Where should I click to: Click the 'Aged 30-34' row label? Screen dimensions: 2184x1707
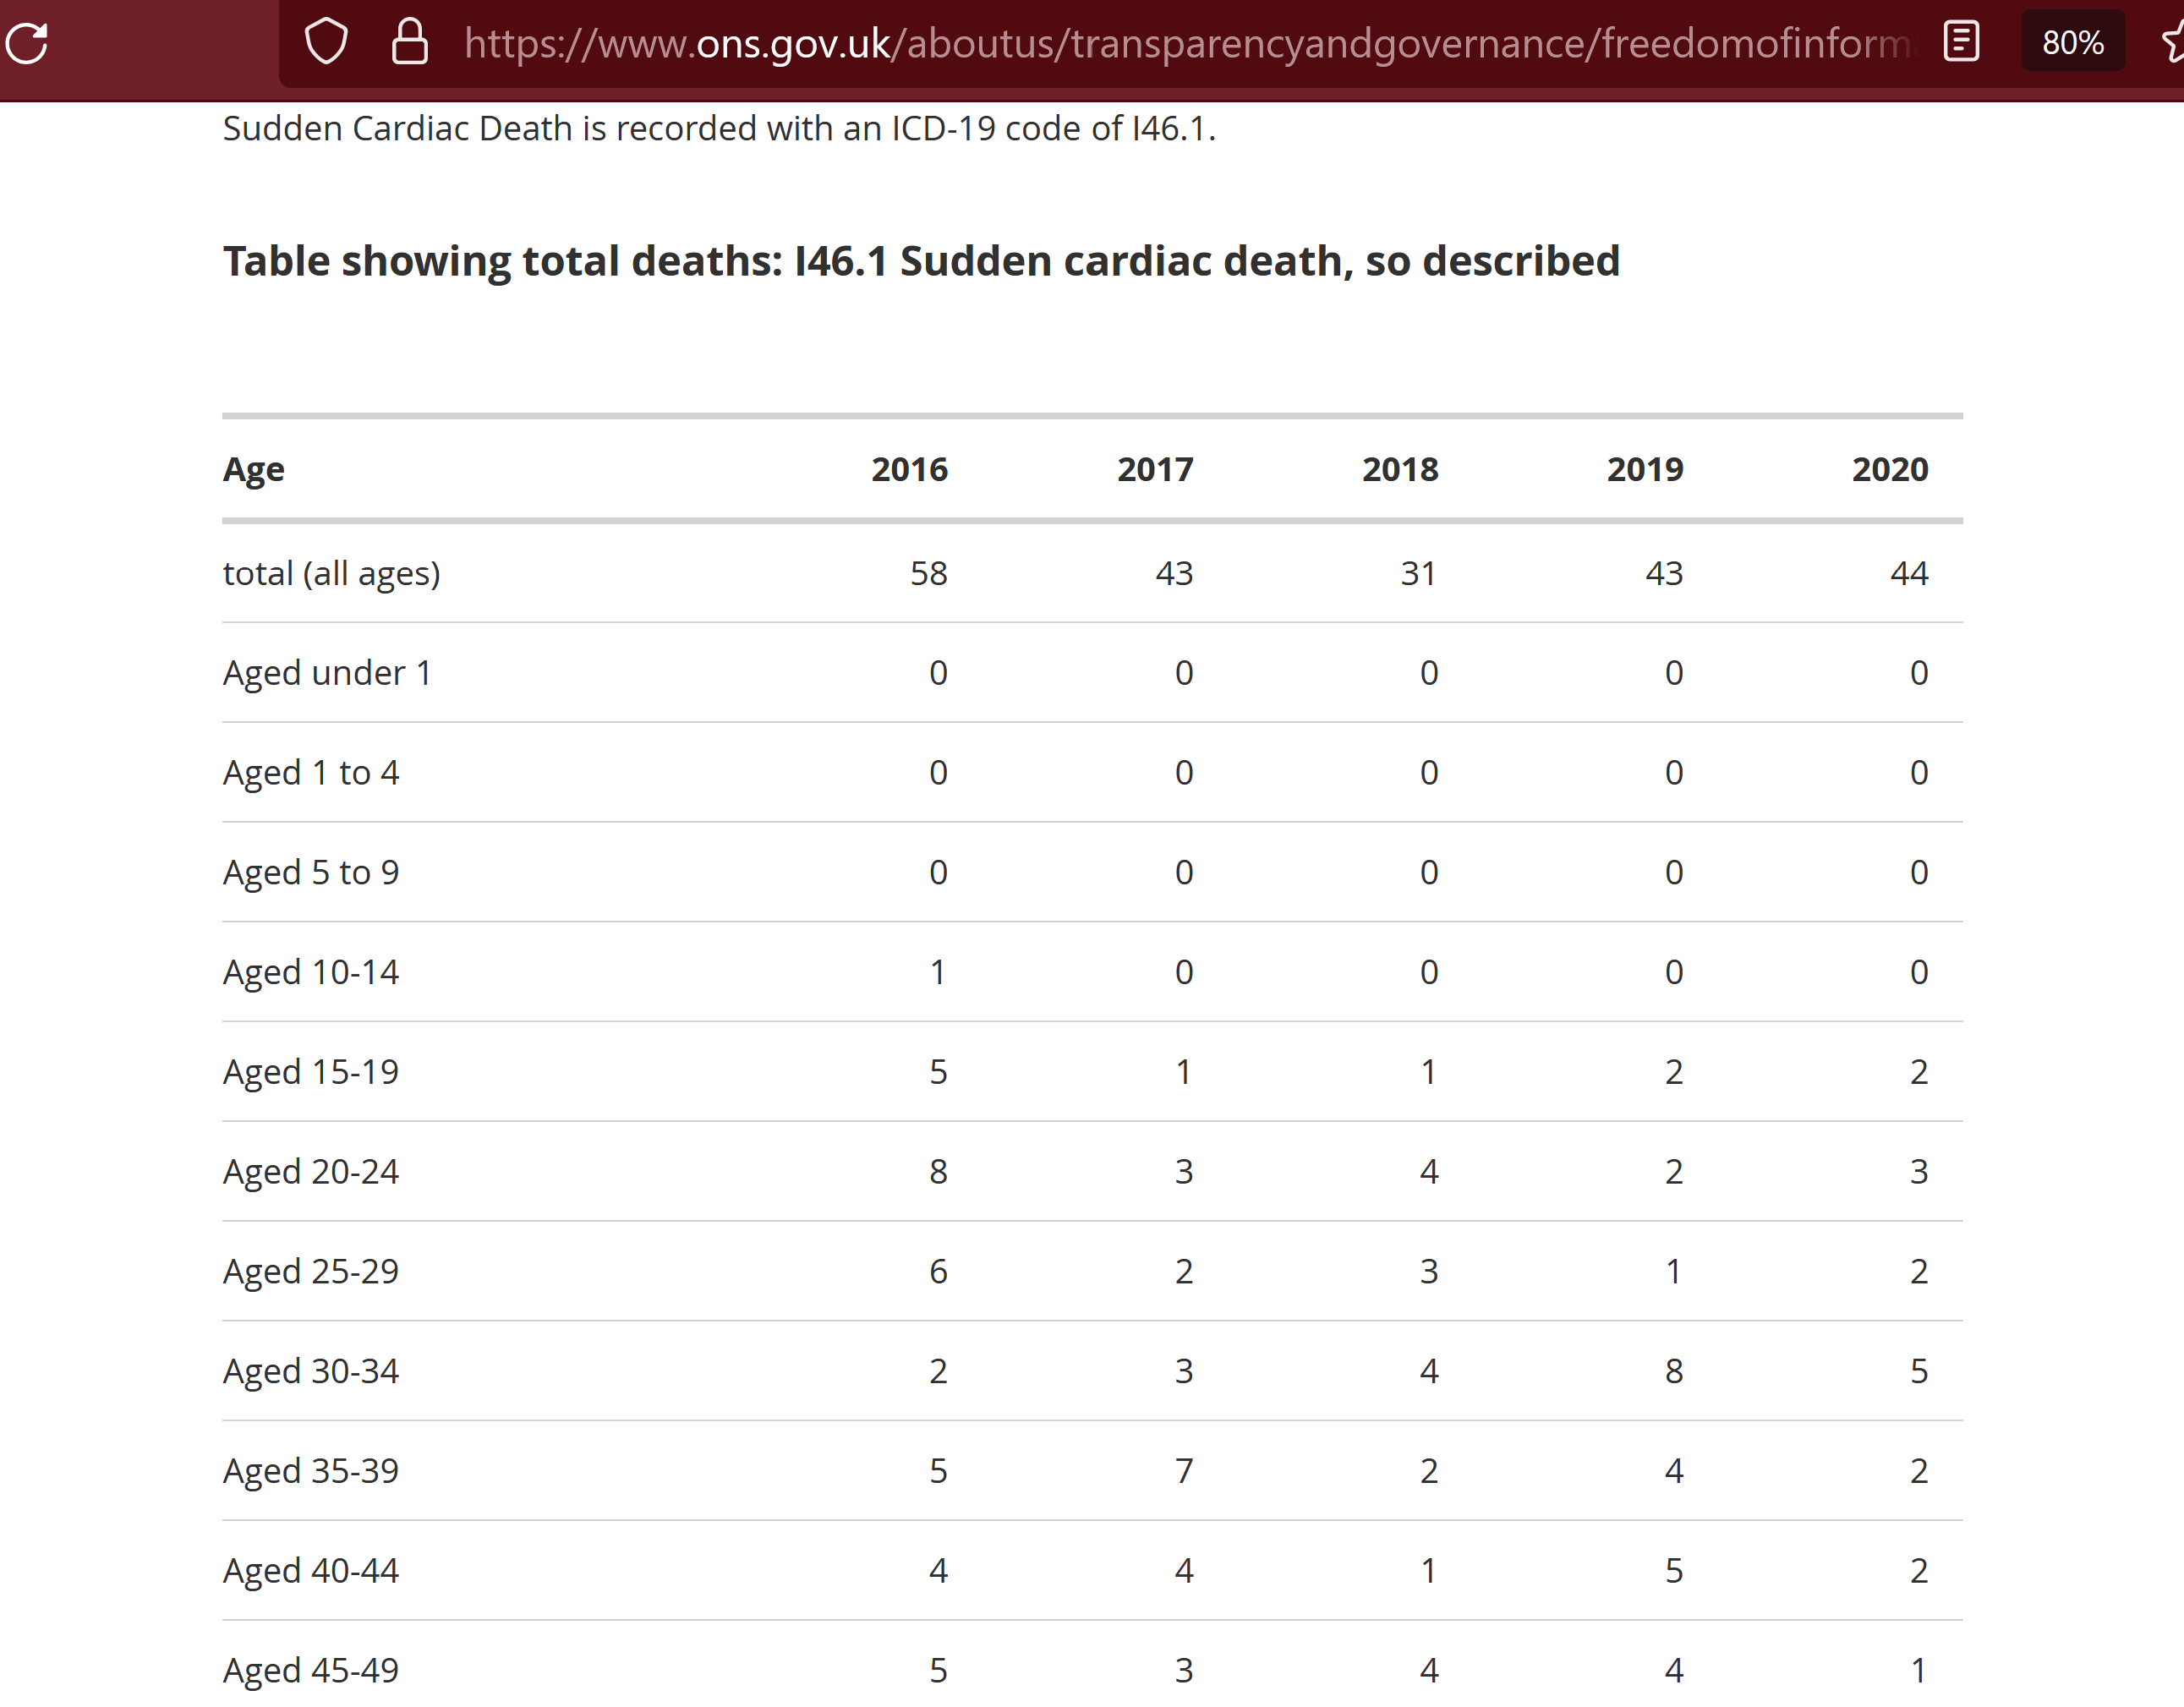pos(311,1371)
